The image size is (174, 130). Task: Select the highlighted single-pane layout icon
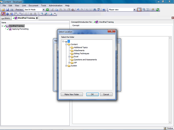click(139, 10)
